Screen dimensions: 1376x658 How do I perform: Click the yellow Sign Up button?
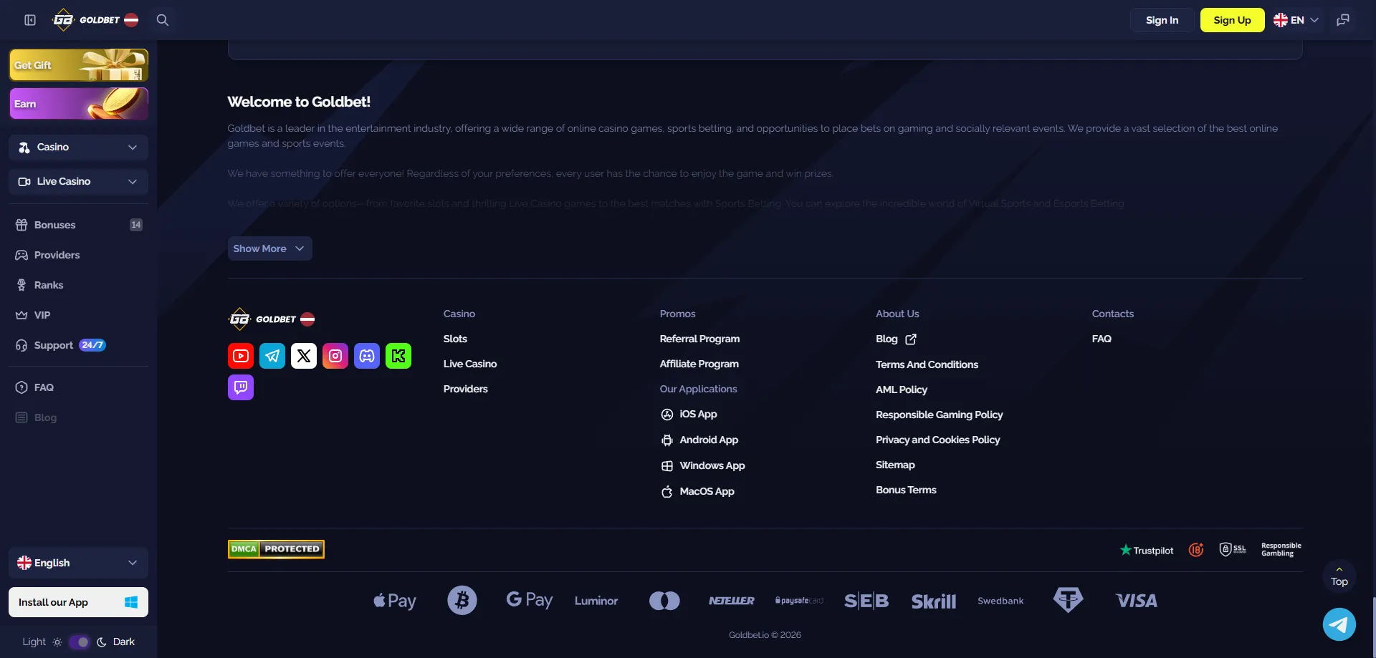(1232, 20)
